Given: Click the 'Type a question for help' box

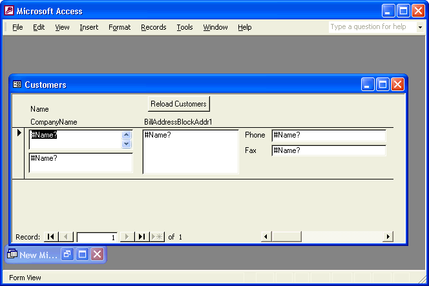Looking at the screenshot, I should (x=372, y=27).
